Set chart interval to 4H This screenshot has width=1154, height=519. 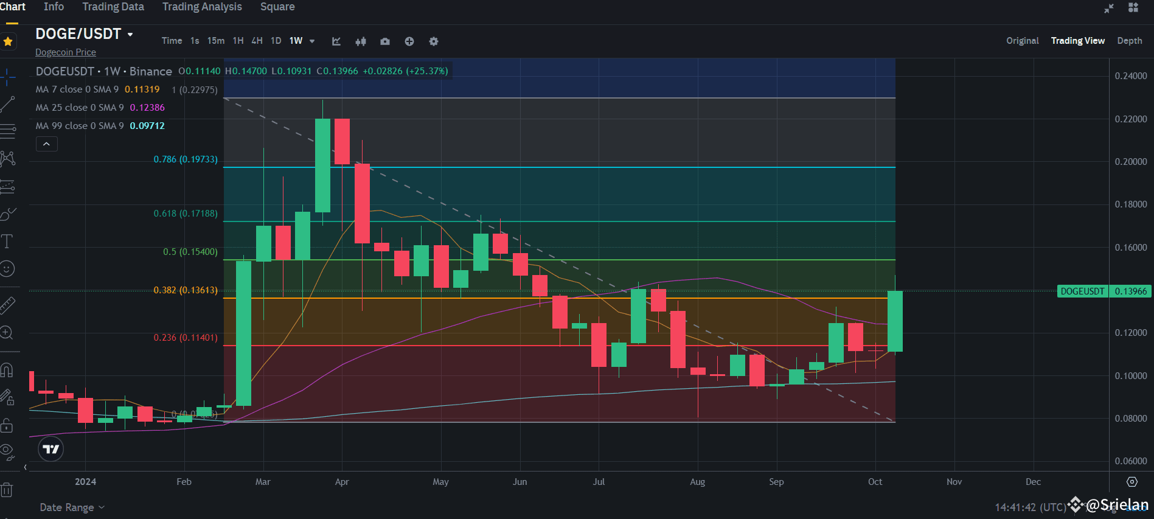click(257, 41)
